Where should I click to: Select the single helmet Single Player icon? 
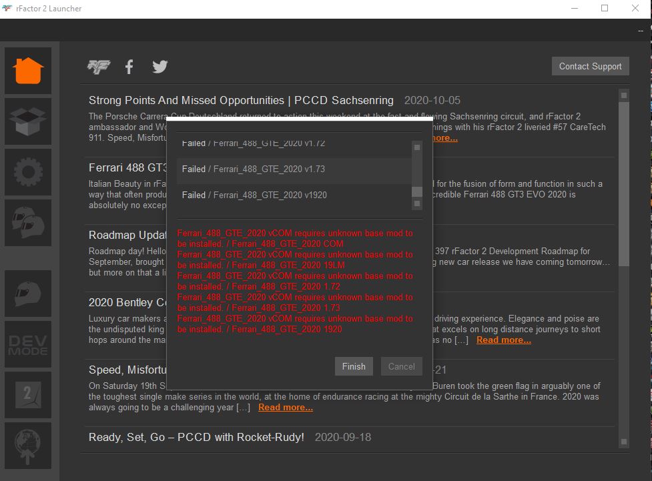[28, 294]
